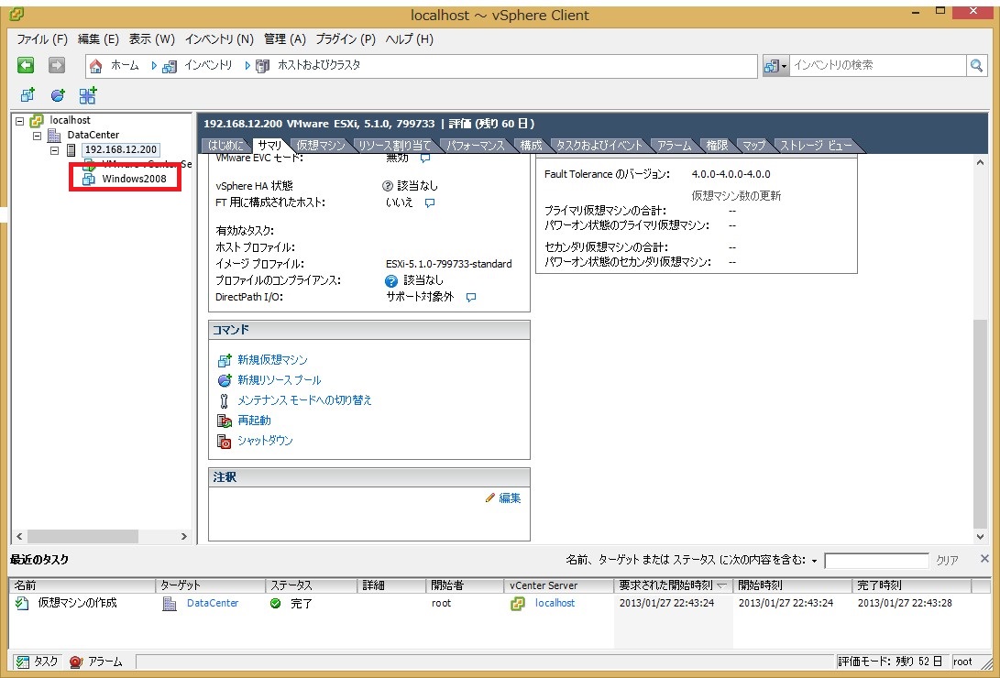Click the info bubble beside サポート対象外
The height and width of the screenshot is (678, 1000).
click(470, 297)
